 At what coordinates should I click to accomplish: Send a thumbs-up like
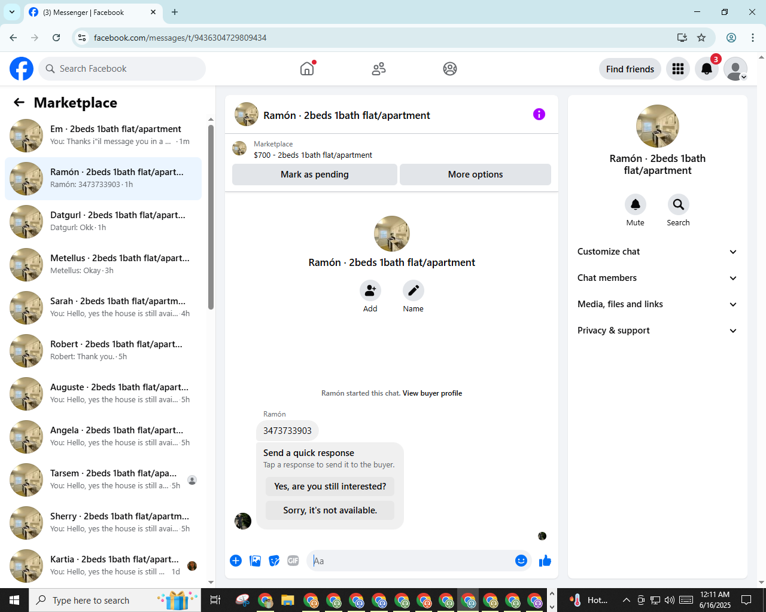coord(545,561)
